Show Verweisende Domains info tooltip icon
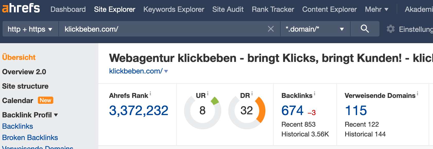Image resolution: width=433 pixels, height=149 pixels. [x=418, y=94]
